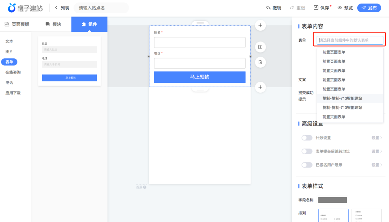Publish the site with 发布

click(369, 8)
